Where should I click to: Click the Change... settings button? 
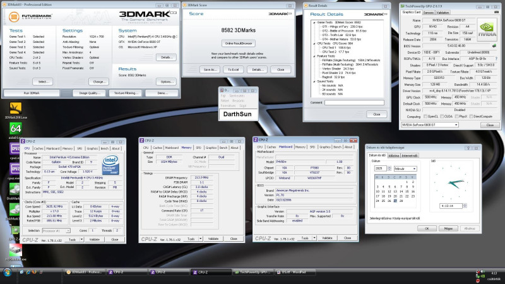pyautogui.click(x=98, y=82)
